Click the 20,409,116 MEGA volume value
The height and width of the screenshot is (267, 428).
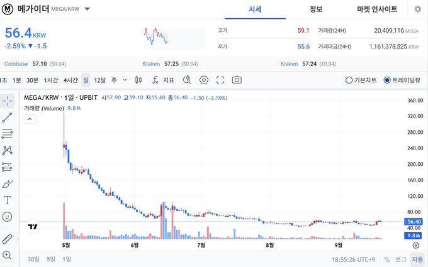tap(396, 31)
